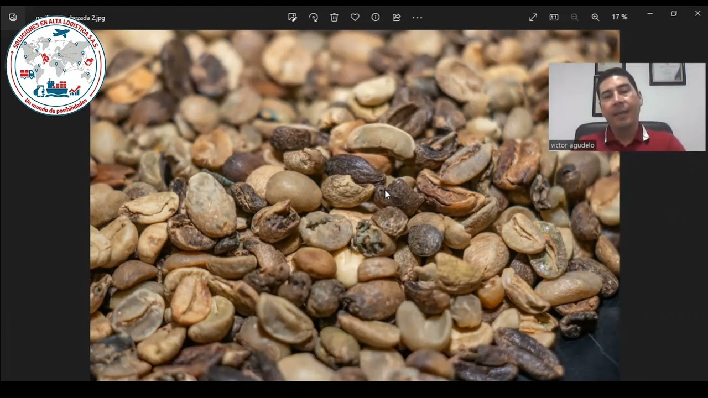Open the three-dots See more menu
The image size is (708, 398).
coord(418,18)
